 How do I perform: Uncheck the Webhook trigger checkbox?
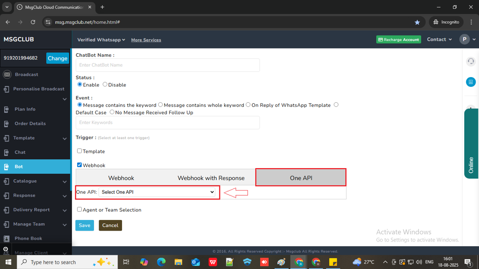tap(80, 165)
